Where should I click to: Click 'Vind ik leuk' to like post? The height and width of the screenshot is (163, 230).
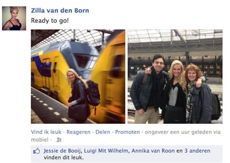[x=46, y=132]
